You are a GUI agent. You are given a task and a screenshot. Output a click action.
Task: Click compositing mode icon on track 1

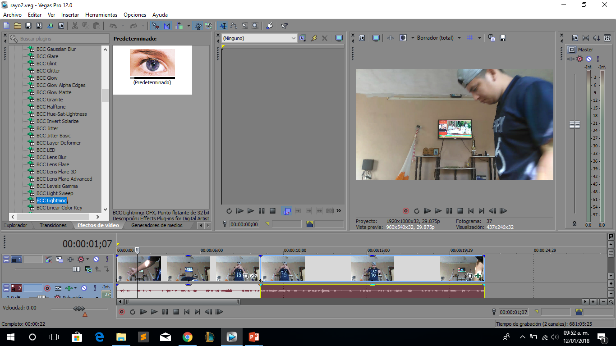point(88,269)
